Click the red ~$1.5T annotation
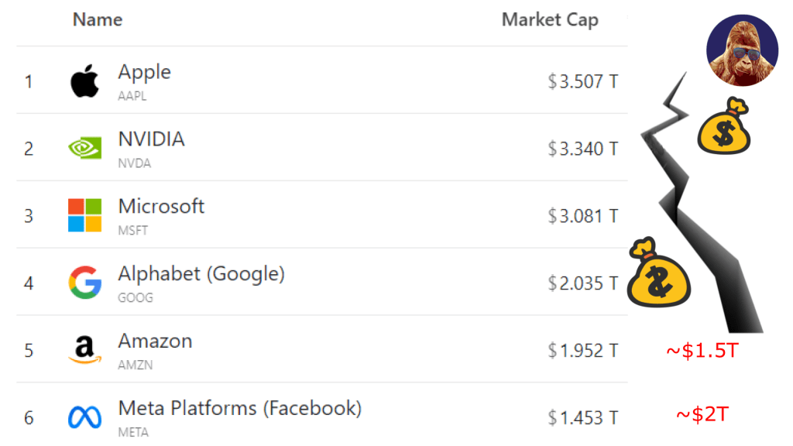 tap(702, 351)
